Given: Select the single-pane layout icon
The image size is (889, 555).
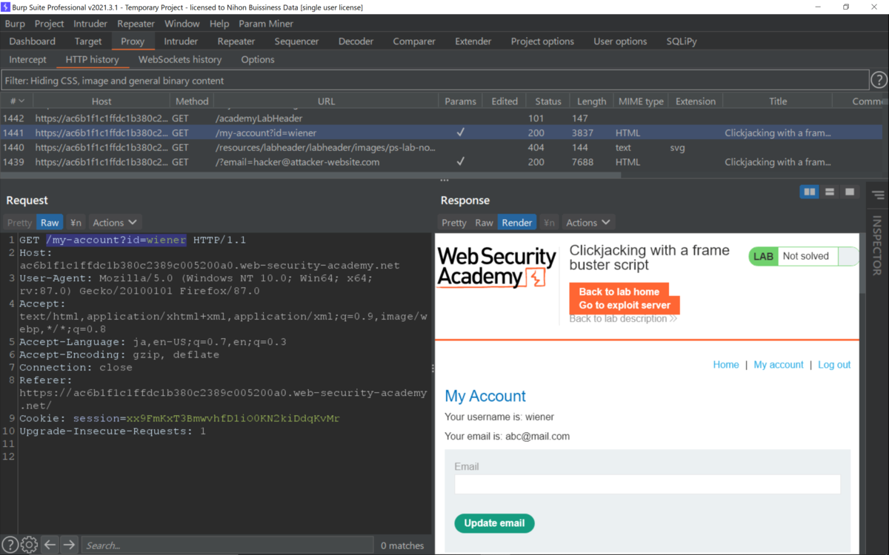Looking at the screenshot, I should (849, 191).
